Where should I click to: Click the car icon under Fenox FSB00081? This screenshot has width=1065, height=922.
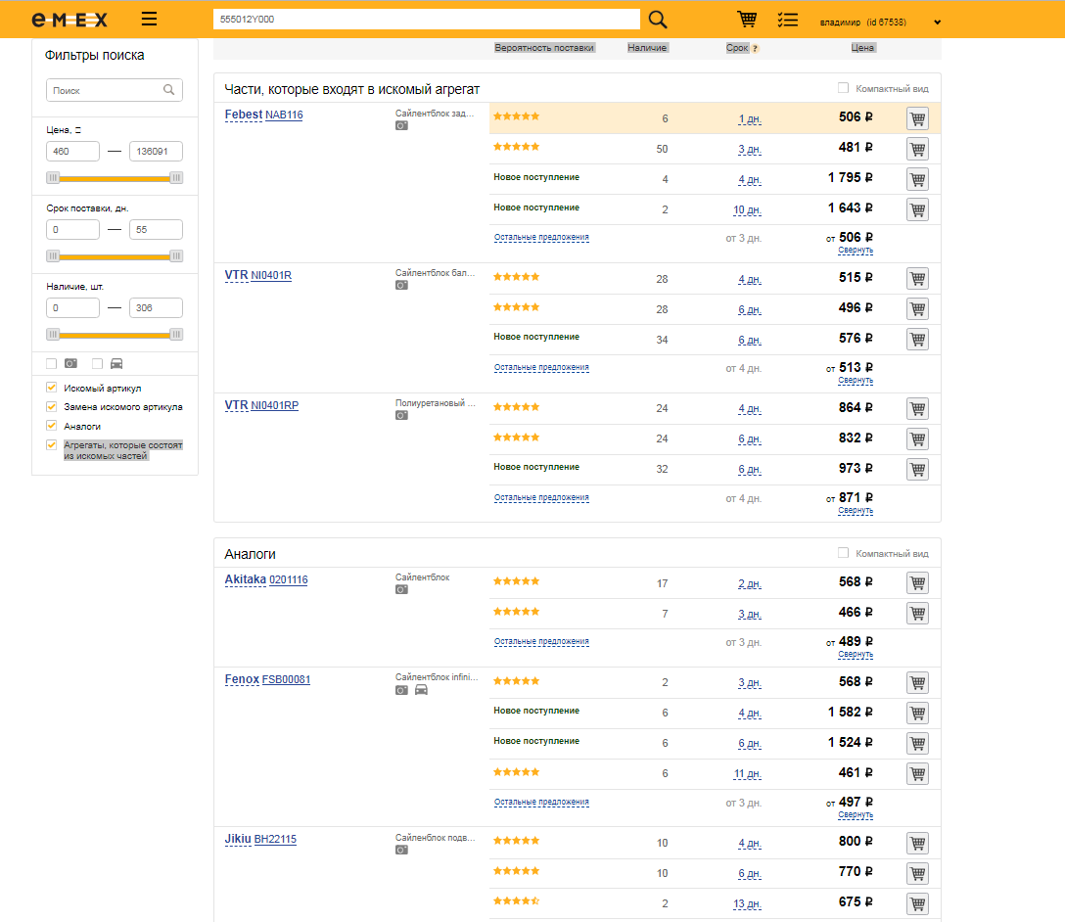coord(421,690)
